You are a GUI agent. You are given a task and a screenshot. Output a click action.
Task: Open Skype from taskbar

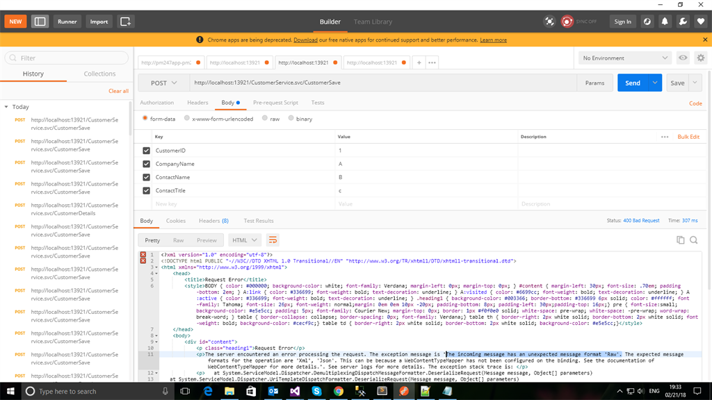pyautogui.click(x=316, y=391)
